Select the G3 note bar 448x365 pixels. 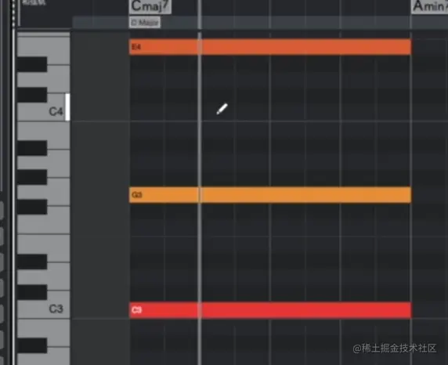tap(270, 195)
